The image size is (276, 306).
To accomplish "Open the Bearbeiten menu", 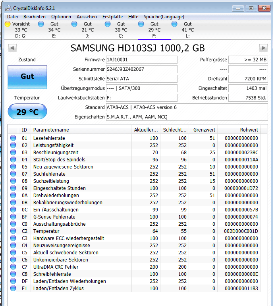I will 34,17.
